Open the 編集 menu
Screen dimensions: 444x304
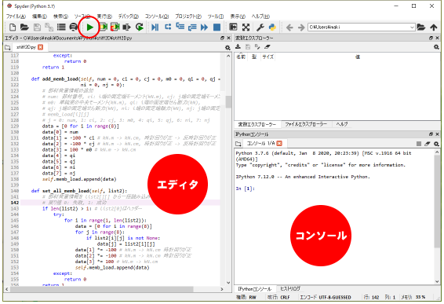39,16
